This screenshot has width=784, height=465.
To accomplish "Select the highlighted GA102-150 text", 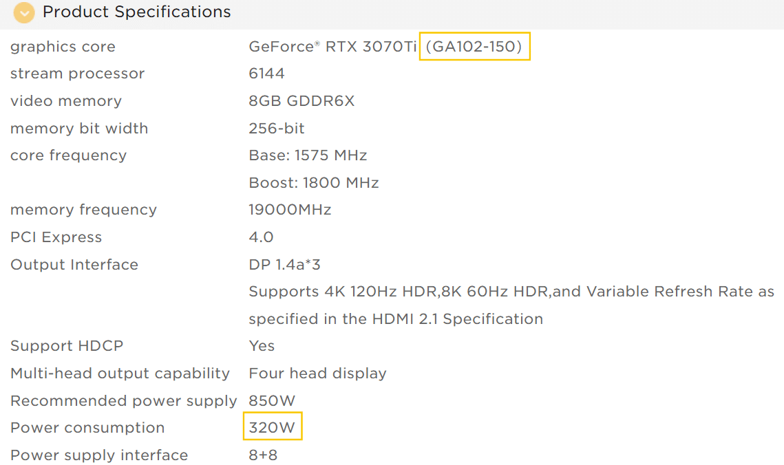I will tap(474, 47).
